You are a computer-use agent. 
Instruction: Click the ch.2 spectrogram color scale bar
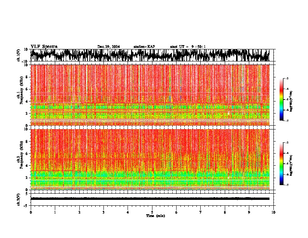pos(281,164)
